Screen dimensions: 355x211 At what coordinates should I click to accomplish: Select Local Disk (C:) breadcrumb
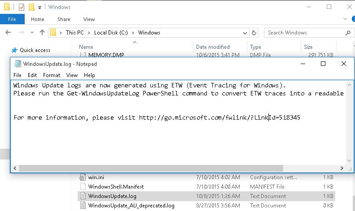111,33
